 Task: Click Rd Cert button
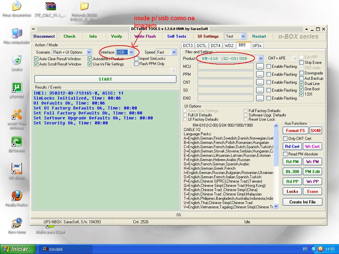[292, 147]
